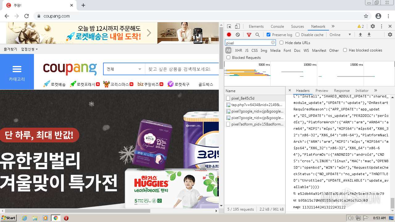Viewport: 395px width, 222px height.
Task: Switch to Elements tab
Action: [x=256, y=27]
